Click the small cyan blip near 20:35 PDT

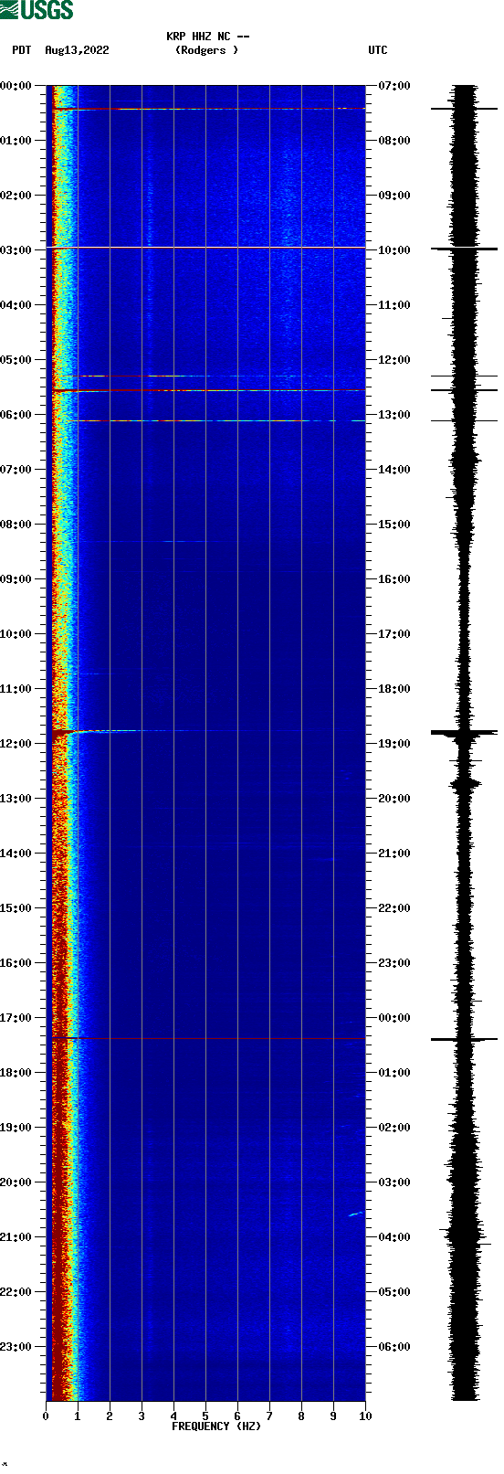(355, 1214)
